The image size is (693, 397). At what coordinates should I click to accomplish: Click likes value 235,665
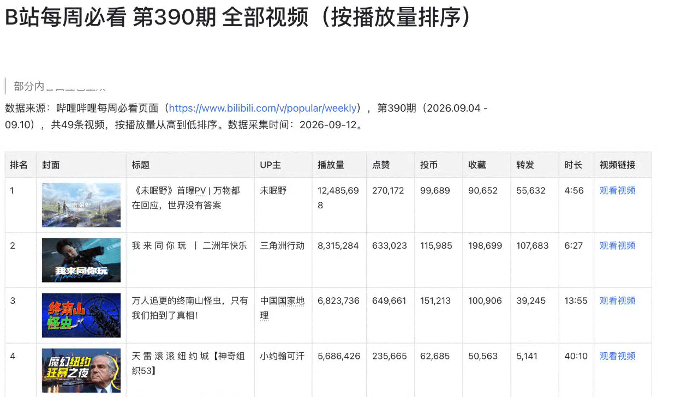click(390, 356)
